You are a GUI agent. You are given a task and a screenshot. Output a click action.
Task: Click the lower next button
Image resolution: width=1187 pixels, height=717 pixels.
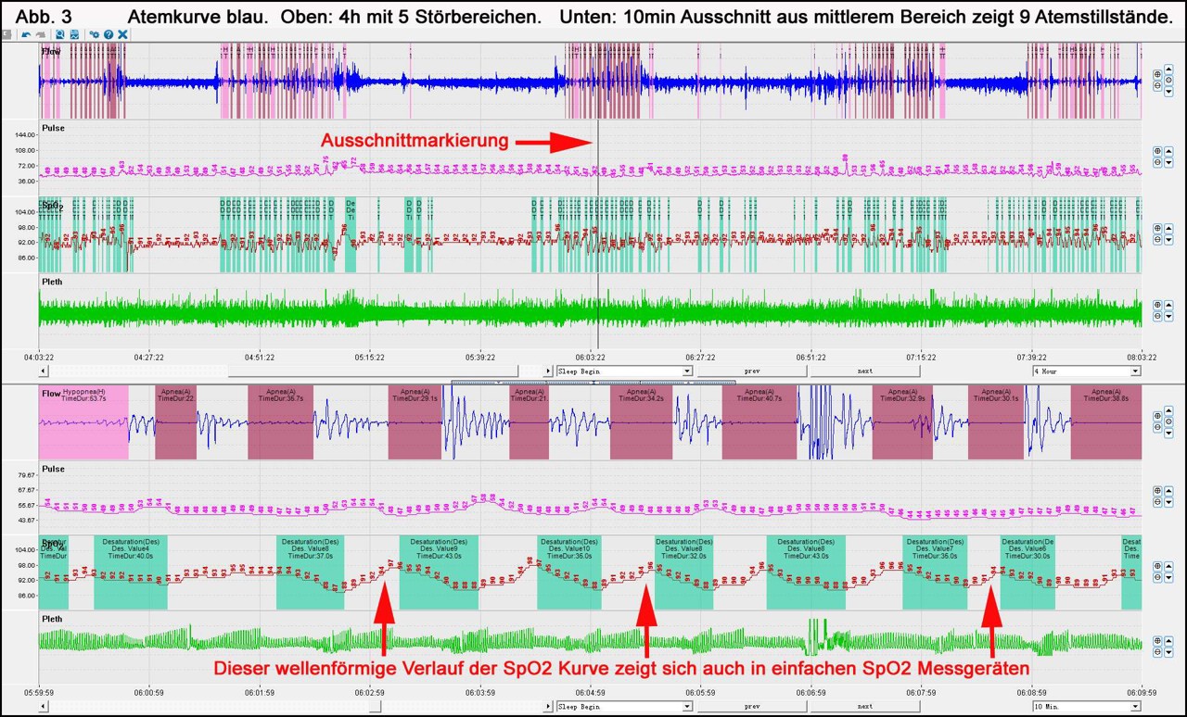[864, 706]
